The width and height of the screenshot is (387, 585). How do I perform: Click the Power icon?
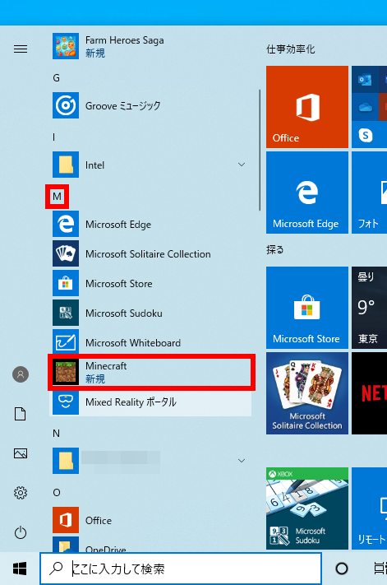(21, 532)
